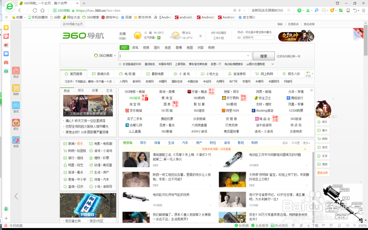Open the browser hamburger menu
Image resolution: width=368 pixels, height=230 pixels.
[364, 11]
